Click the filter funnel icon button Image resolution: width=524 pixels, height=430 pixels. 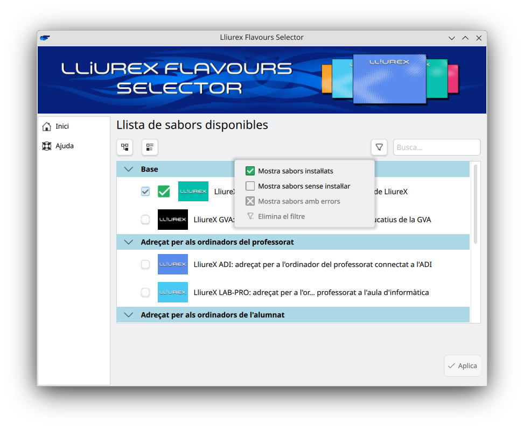point(379,147)
